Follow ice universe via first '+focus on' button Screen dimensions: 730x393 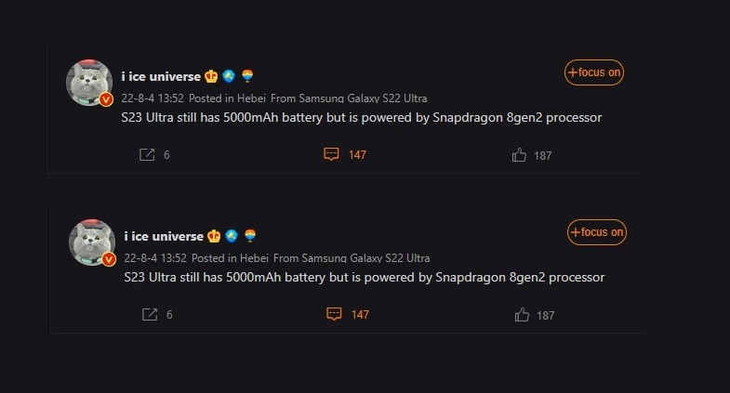click(593, 72)
